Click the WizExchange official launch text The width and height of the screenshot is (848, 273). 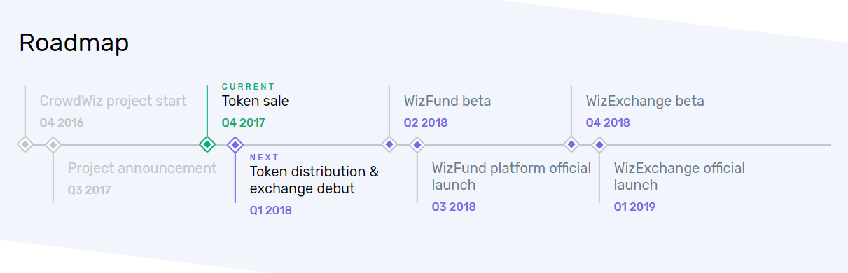coord(679,176)
